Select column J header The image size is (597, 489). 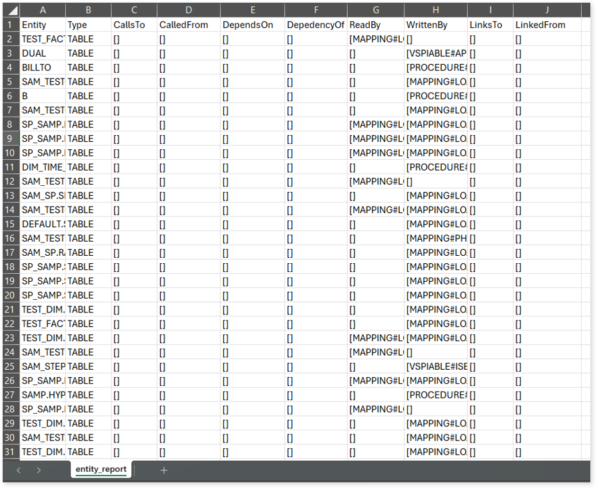[x=546, y=10]
